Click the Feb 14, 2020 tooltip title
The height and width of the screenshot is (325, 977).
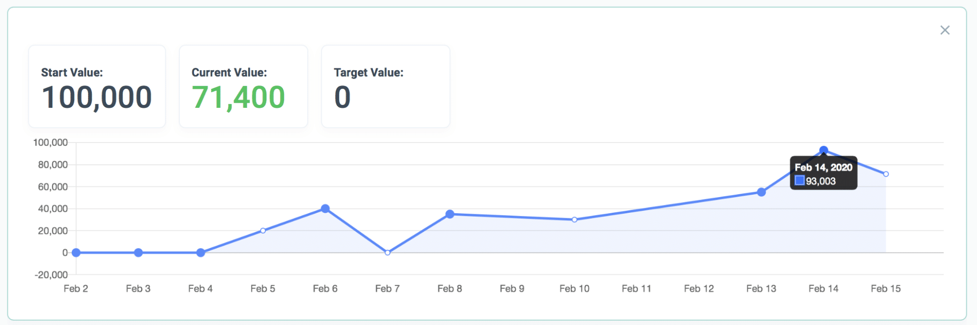click(x=824, y=167)
